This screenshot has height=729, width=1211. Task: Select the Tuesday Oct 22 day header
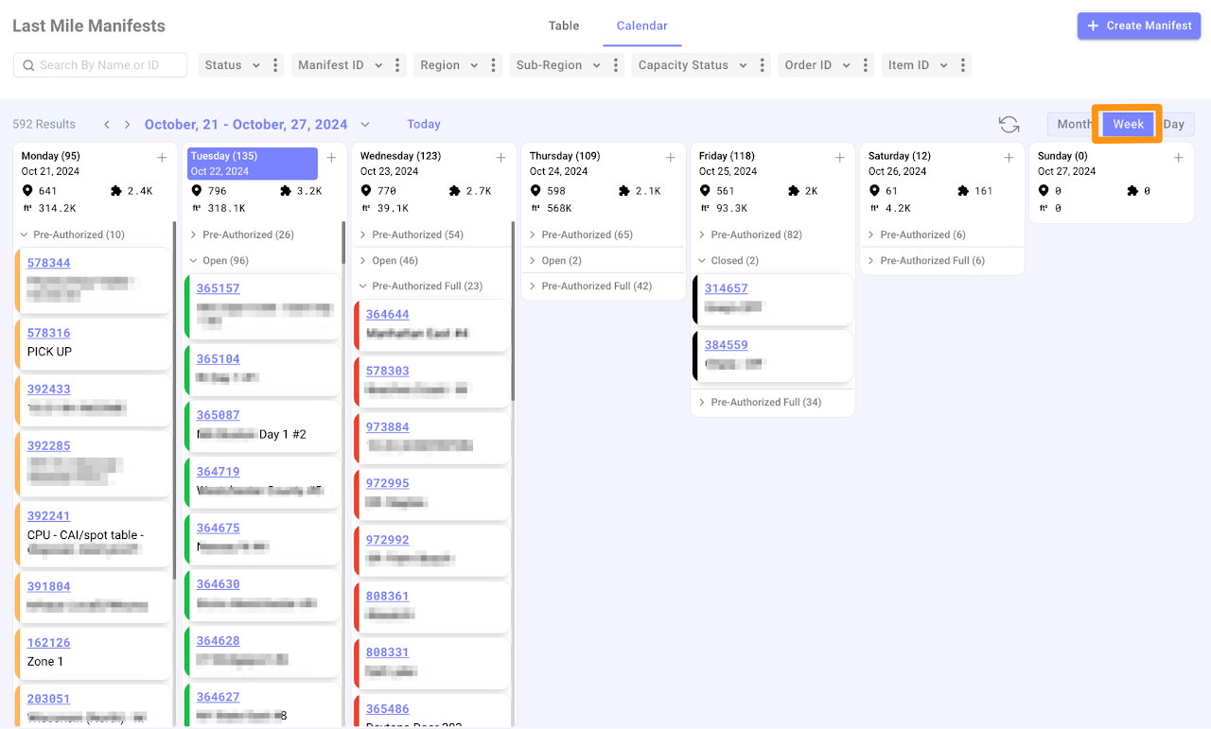(x=252, y=164)
